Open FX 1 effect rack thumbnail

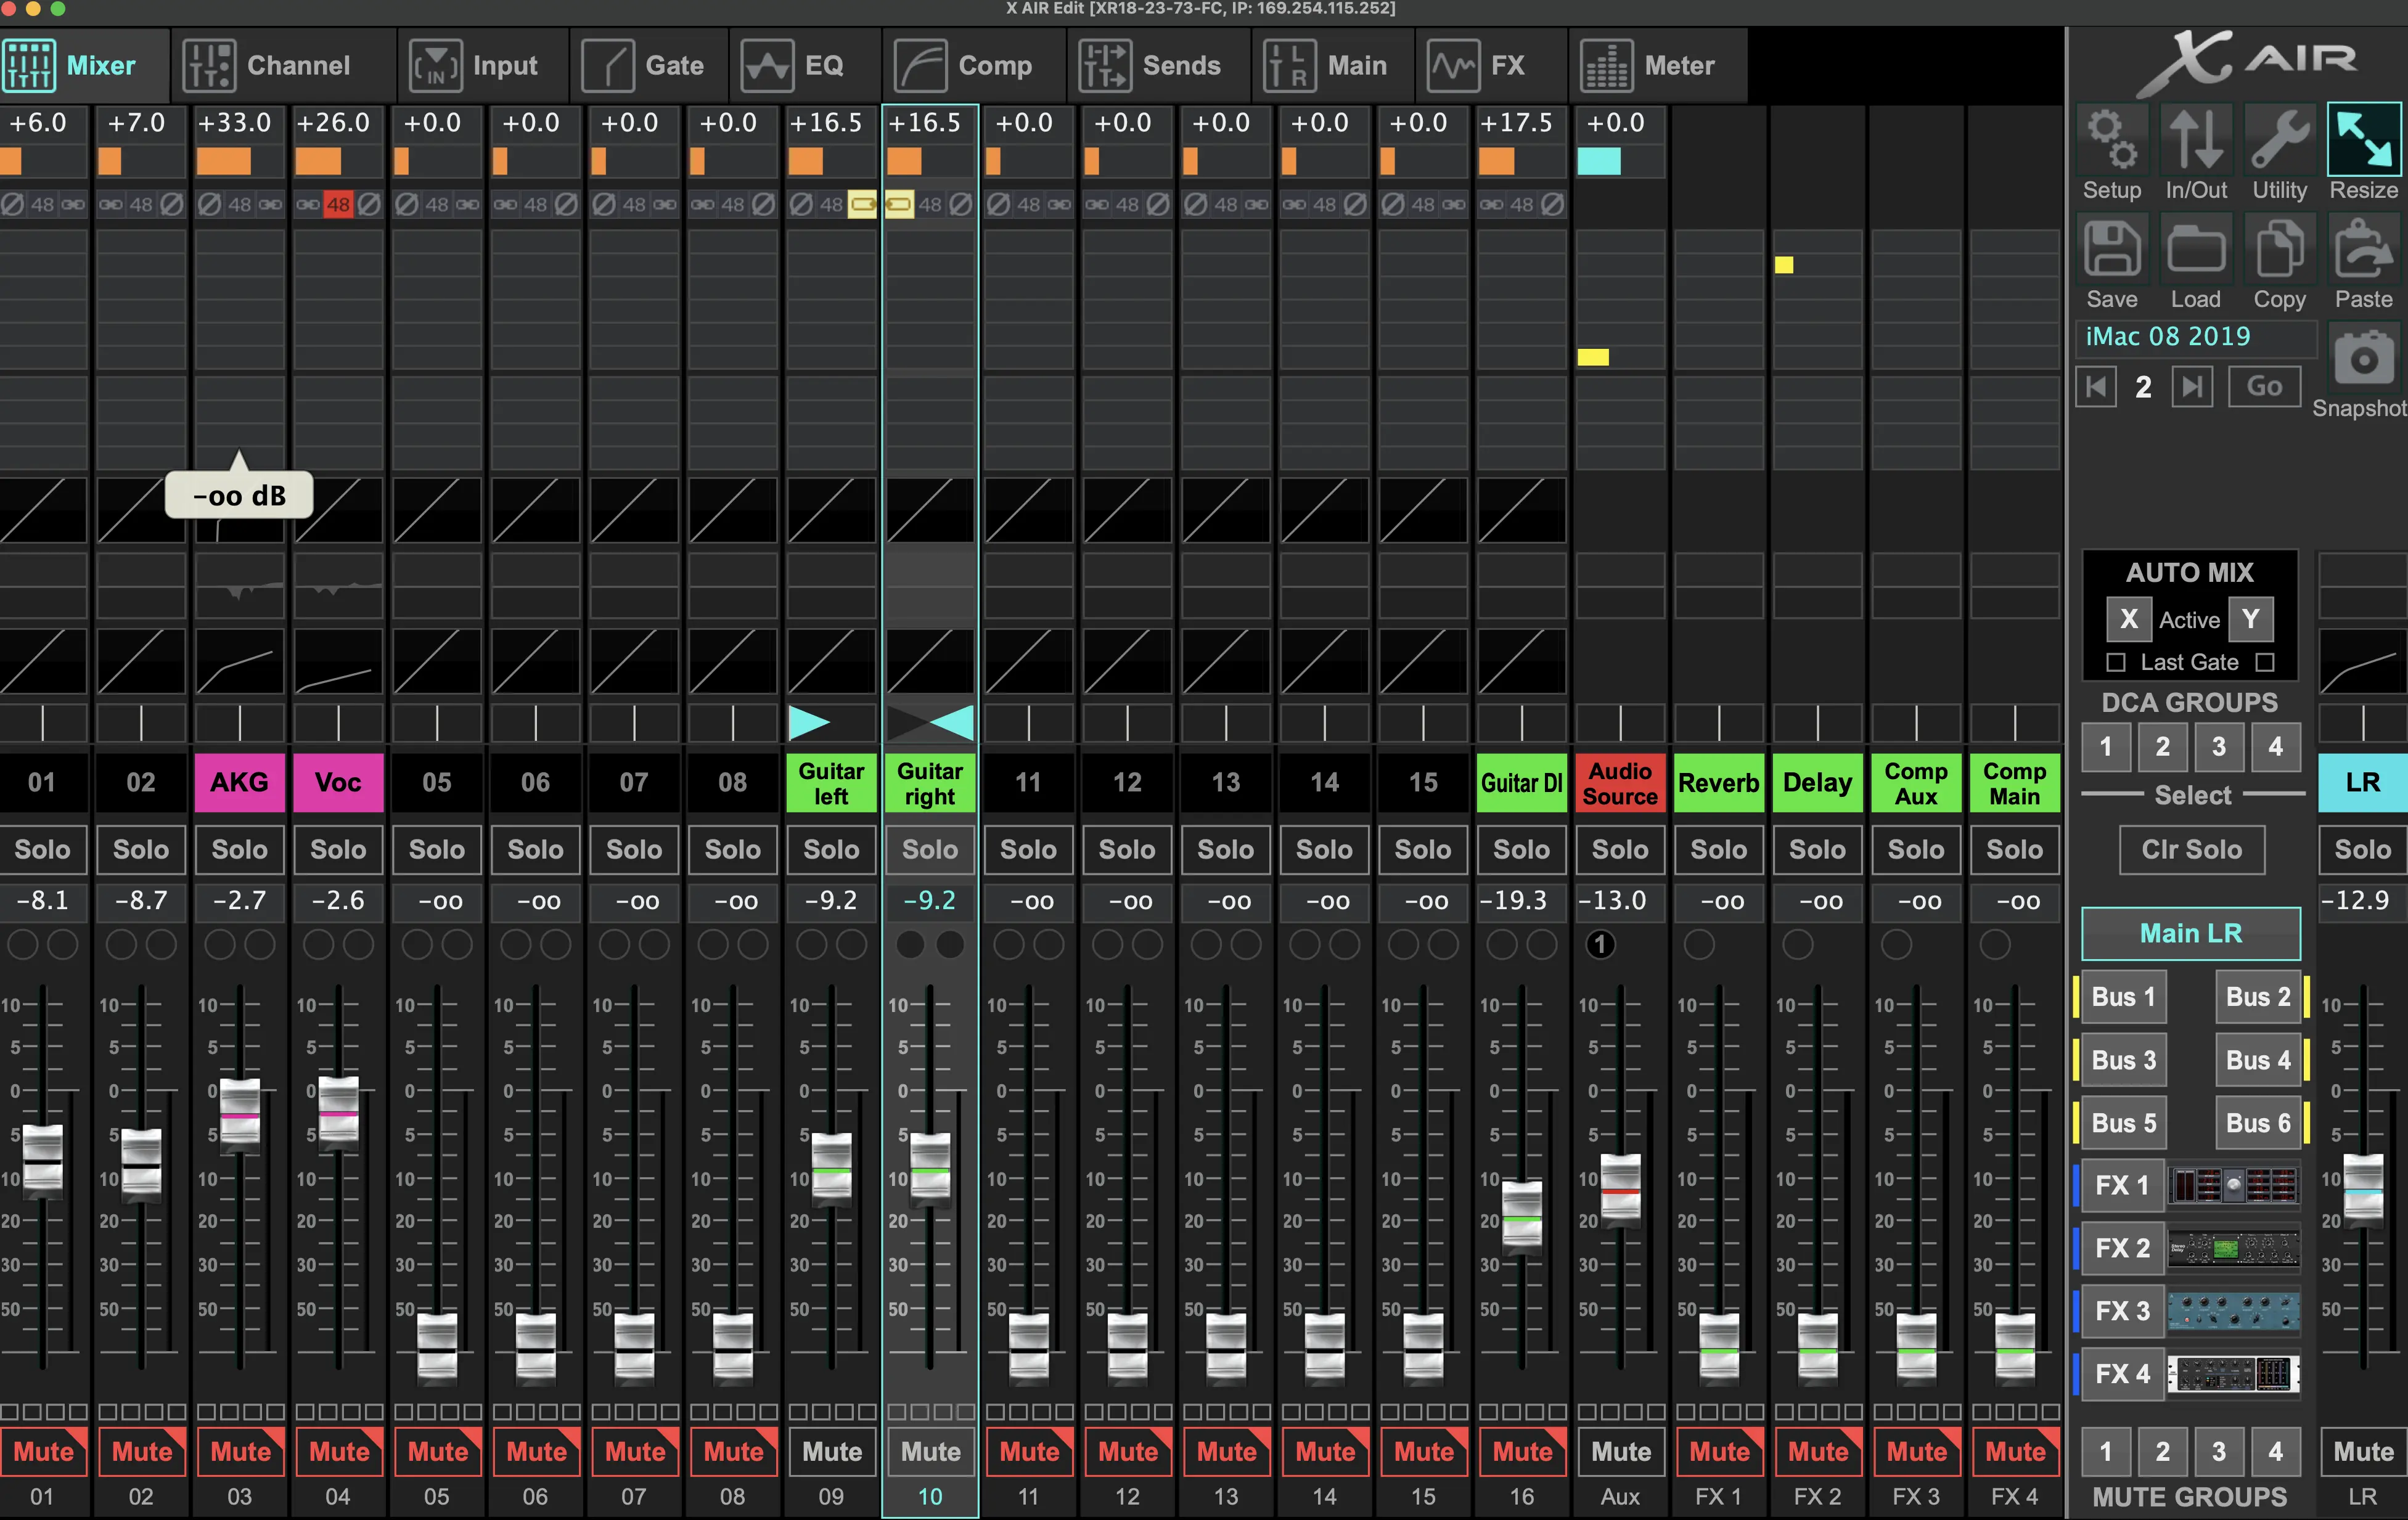tap(2233, 1186)
